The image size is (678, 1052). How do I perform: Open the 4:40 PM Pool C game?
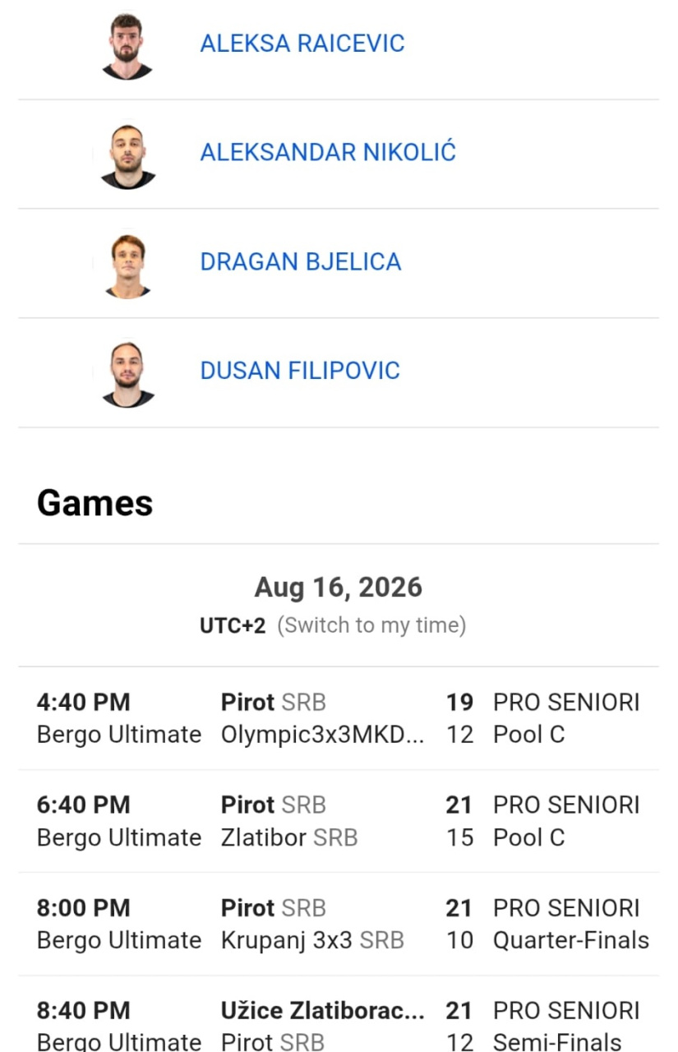pos(339,718)
